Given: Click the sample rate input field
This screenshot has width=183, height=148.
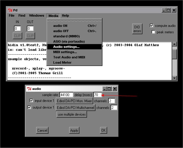Looking at the screenshot, I should pyautogui.click(x=66, y=95).
